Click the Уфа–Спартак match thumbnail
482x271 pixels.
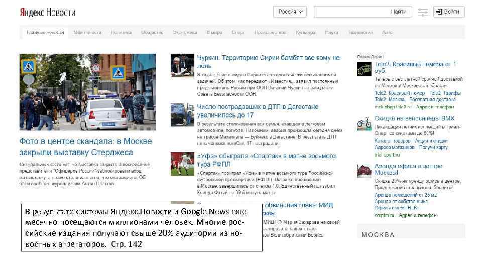(x=182, y=164)
